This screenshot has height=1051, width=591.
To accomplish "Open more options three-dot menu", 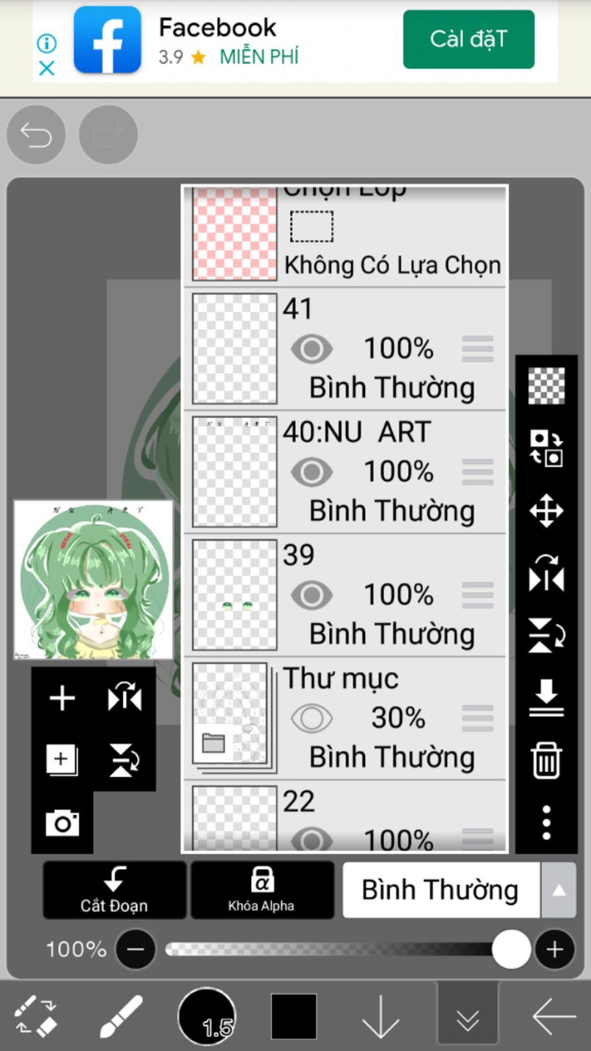I will (x=546, y=822).
